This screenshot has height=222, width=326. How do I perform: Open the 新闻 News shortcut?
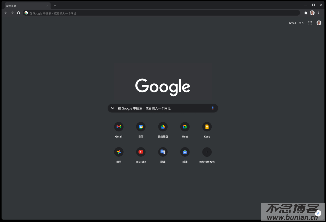click(185, 155)
